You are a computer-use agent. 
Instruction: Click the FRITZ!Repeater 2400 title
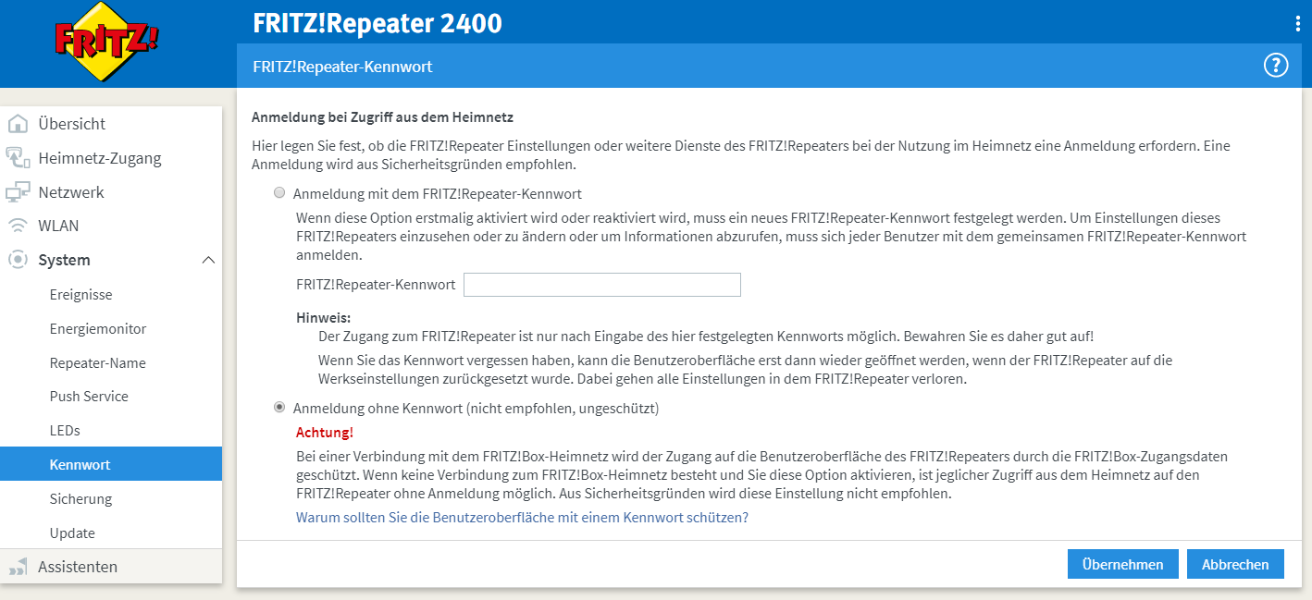(x=378, y=23)
